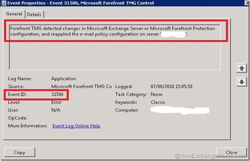The height and width of the screenshot is (161, 250).
Task: Click the Source label
Action: pos(16,87)
